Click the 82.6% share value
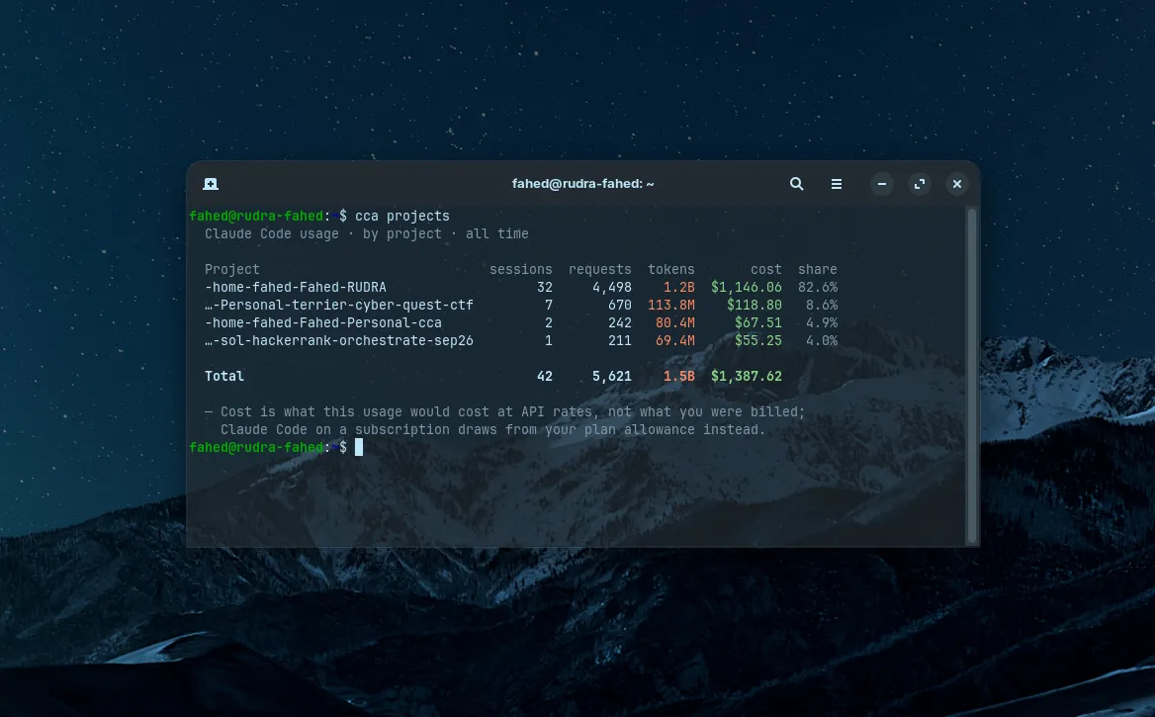 click(818, 287)
